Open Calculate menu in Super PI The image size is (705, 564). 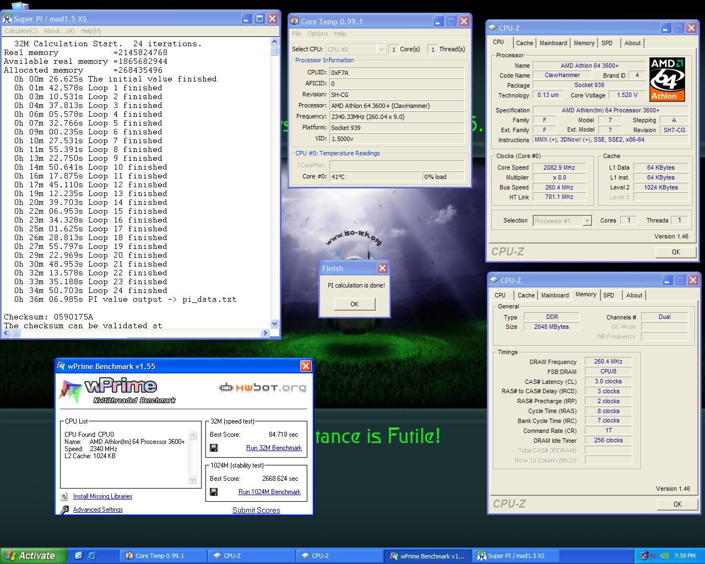click(21, 31)
